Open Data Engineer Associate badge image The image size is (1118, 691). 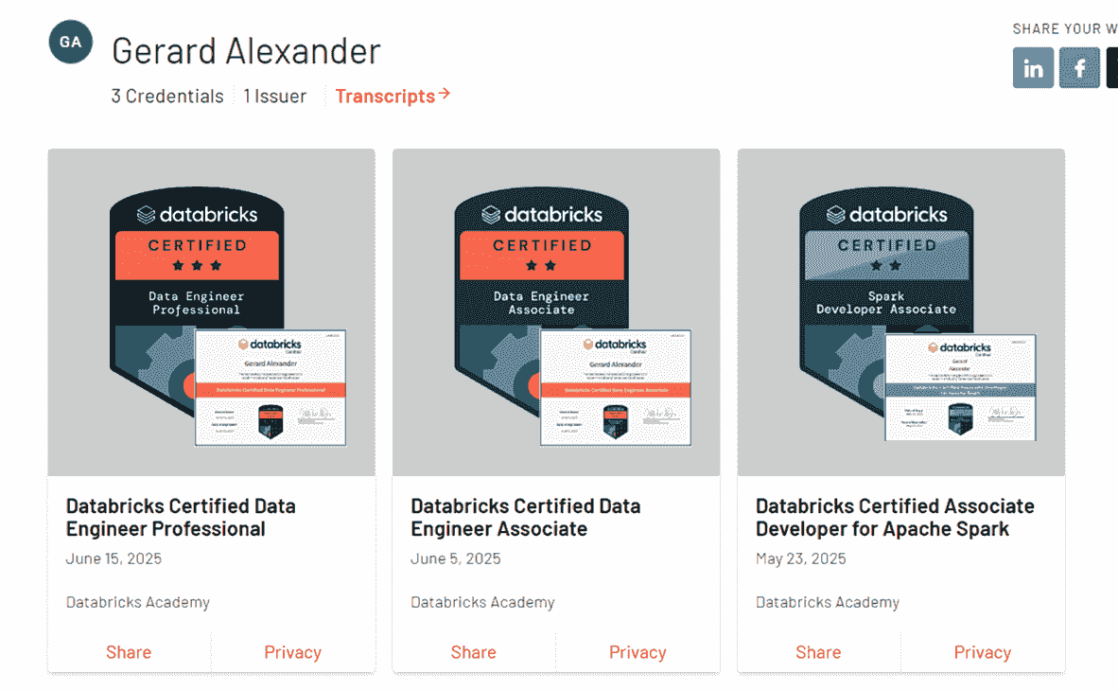pos(556,312)
